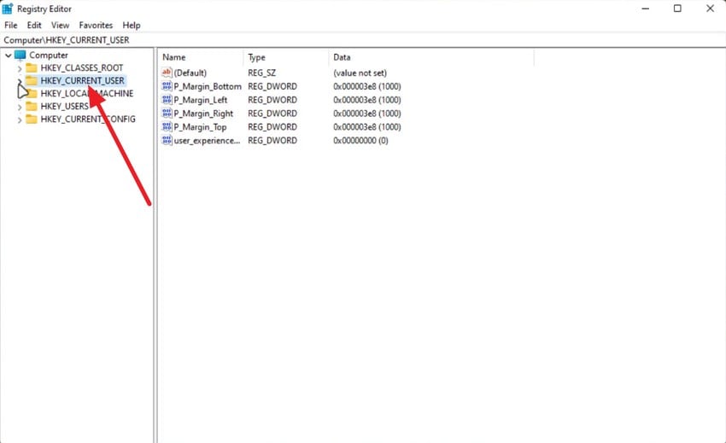Click REG_DWORD type in P_Margin_Left row
726x443 pixels.
pyautogui.click(x=272, y=100)
